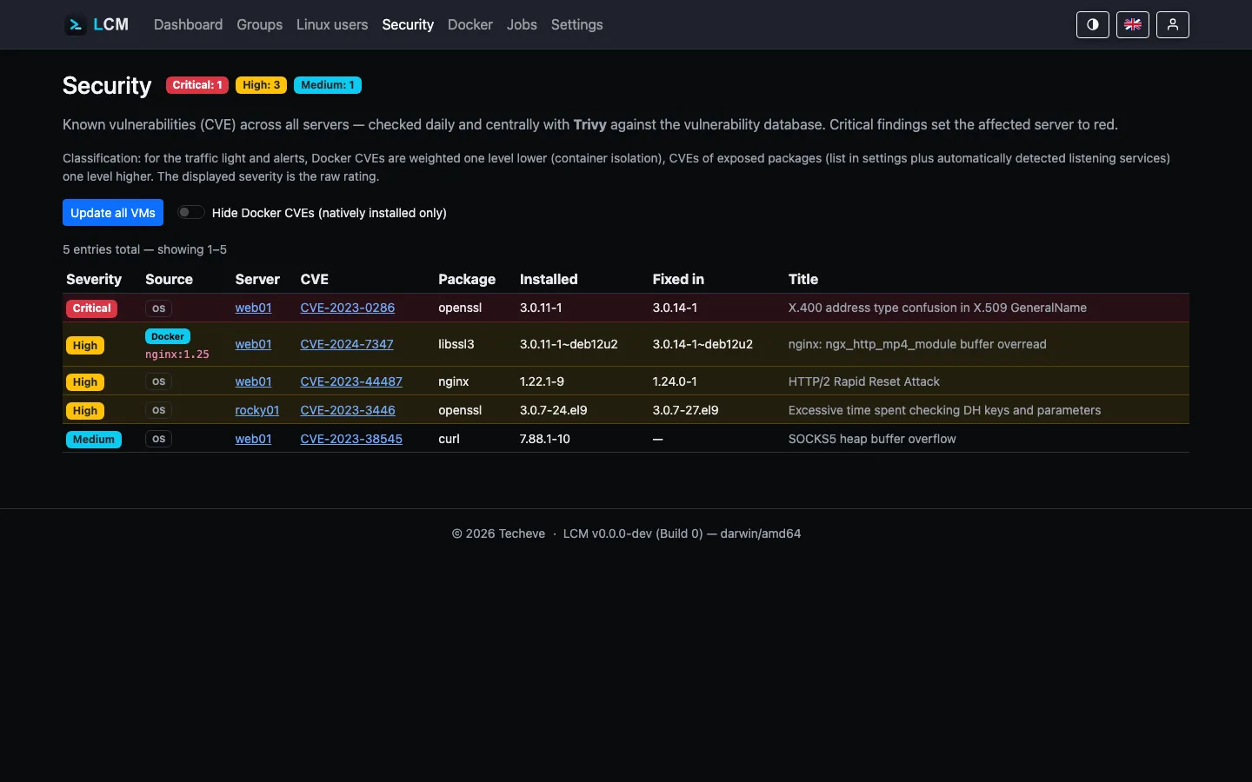1252x782 pixels.
Task: Click the OS badge in the CVE-2023-0286 row
Action: pos(158,308)
